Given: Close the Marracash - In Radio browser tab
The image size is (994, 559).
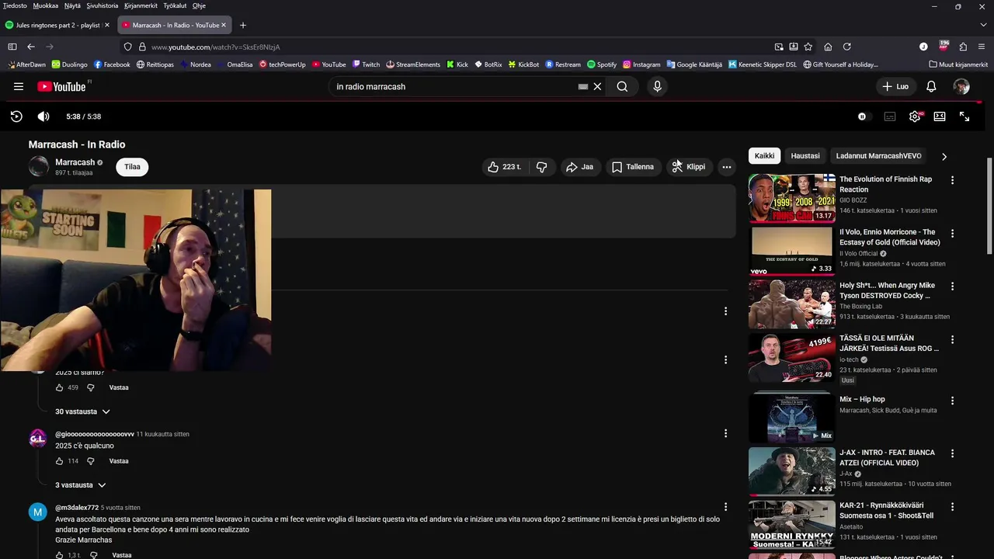Looking at the screenshot, I should click(x=224, y=25).
